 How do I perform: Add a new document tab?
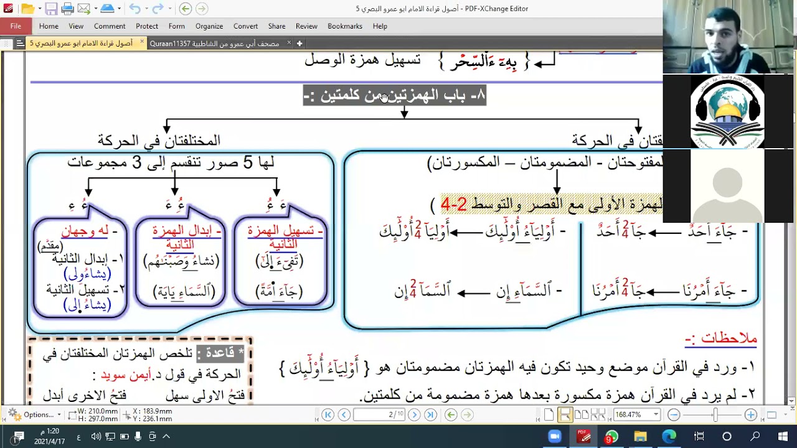tap(299, 44)
